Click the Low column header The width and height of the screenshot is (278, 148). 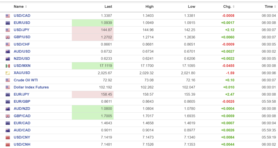[191, 7]
